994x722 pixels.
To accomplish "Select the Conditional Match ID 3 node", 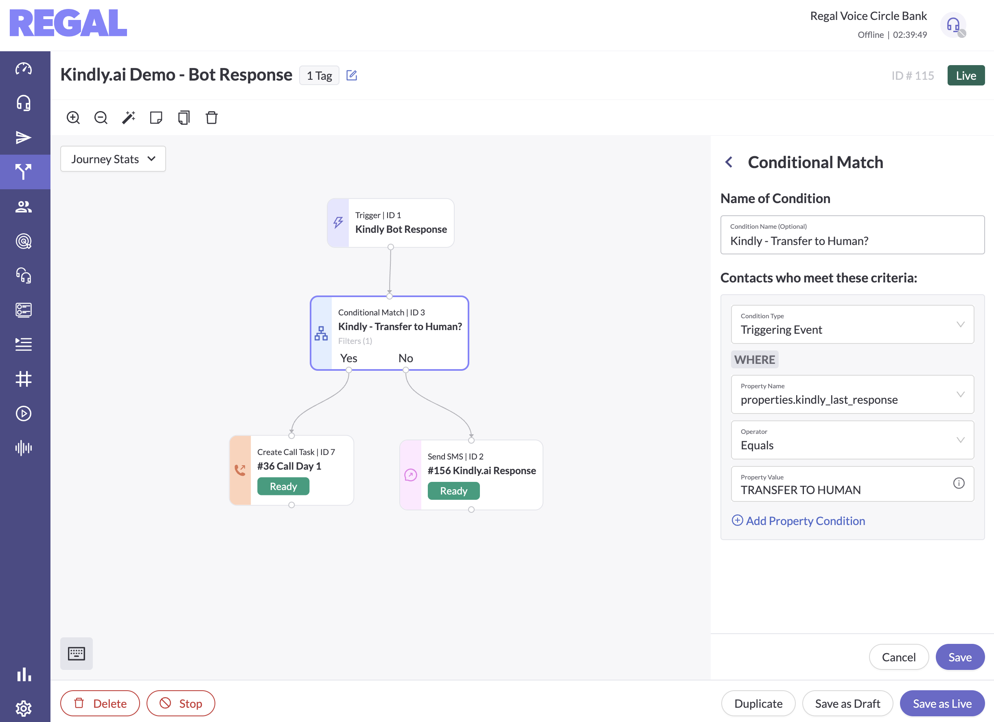I will click(389, 333).
